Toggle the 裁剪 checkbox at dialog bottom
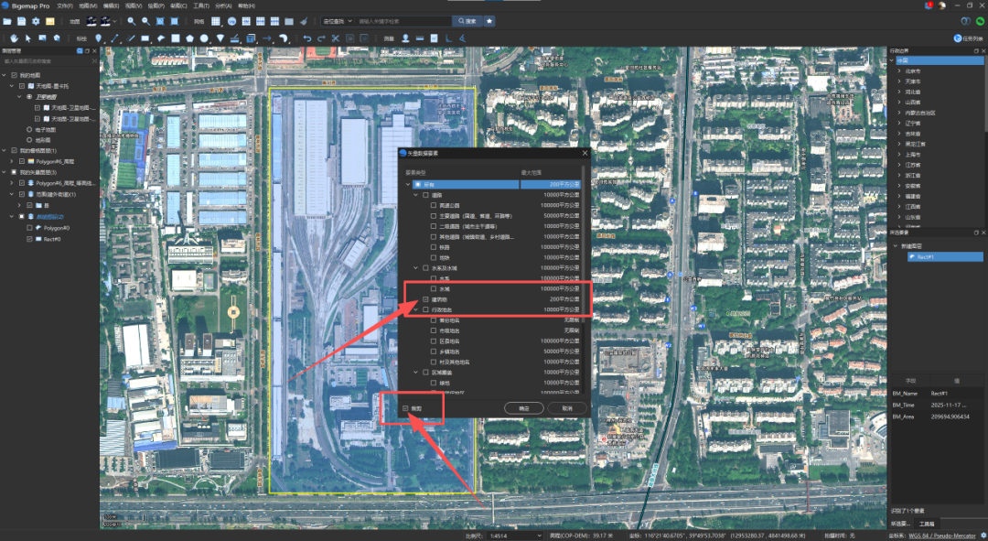The image size is (988, 541). 405,408
